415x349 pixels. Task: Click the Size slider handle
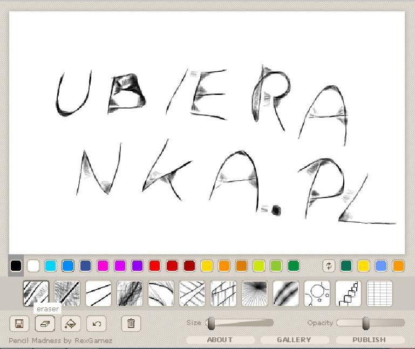(x=211, y=323)
